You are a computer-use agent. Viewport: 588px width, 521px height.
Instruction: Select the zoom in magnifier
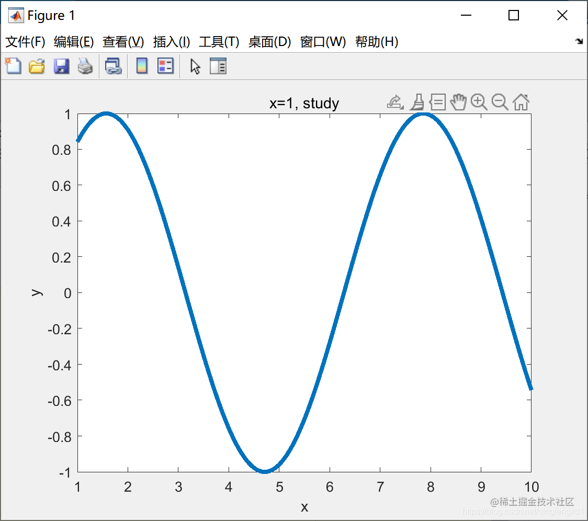pos(479,102)
